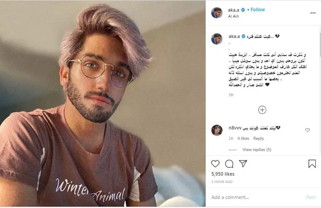Load more comments with the plus circle
This screenshot has width=321, height=208.
[262, 110]
